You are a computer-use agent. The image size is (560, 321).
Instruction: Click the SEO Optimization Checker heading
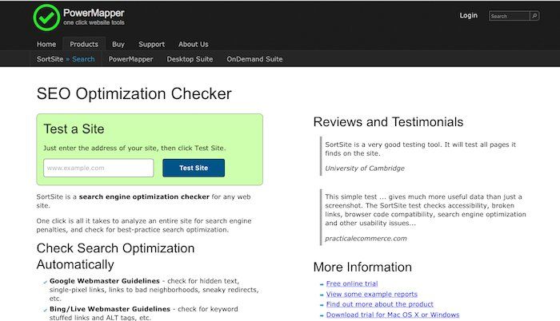point(134,93)
